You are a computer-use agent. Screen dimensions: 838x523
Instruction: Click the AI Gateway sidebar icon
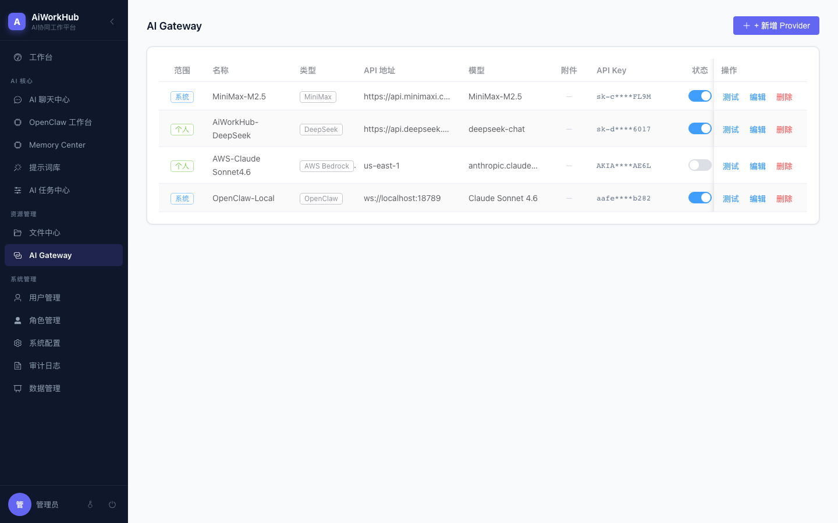[x=17, y=255]
